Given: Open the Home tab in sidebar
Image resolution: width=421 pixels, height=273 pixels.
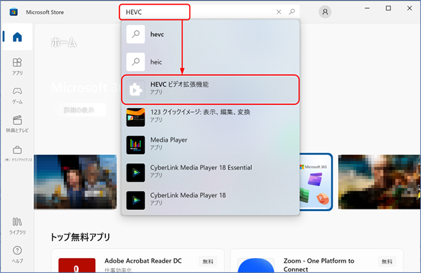Looking at the screenshot, I should pos(17,37).
